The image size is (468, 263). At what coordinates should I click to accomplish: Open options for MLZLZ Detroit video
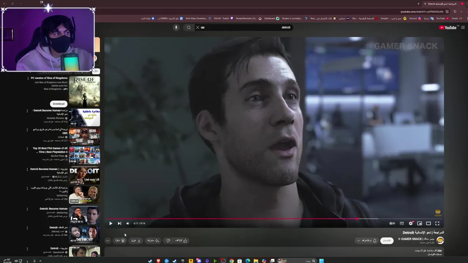coord(27,169)
